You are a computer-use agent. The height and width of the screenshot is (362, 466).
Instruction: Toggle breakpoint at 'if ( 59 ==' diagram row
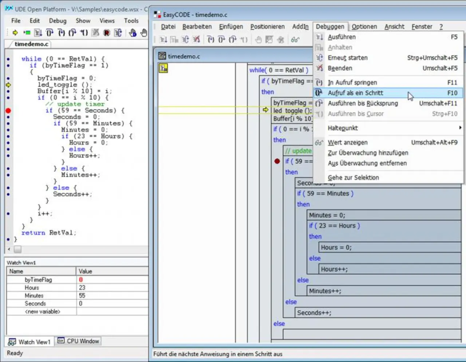click(x=277, y=161)
